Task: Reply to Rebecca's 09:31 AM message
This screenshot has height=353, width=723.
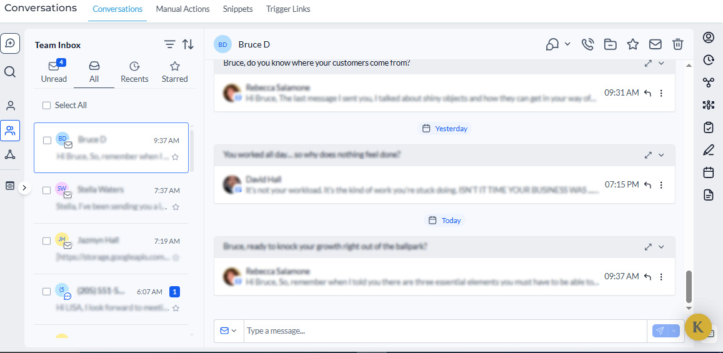Action: [647, 93]
